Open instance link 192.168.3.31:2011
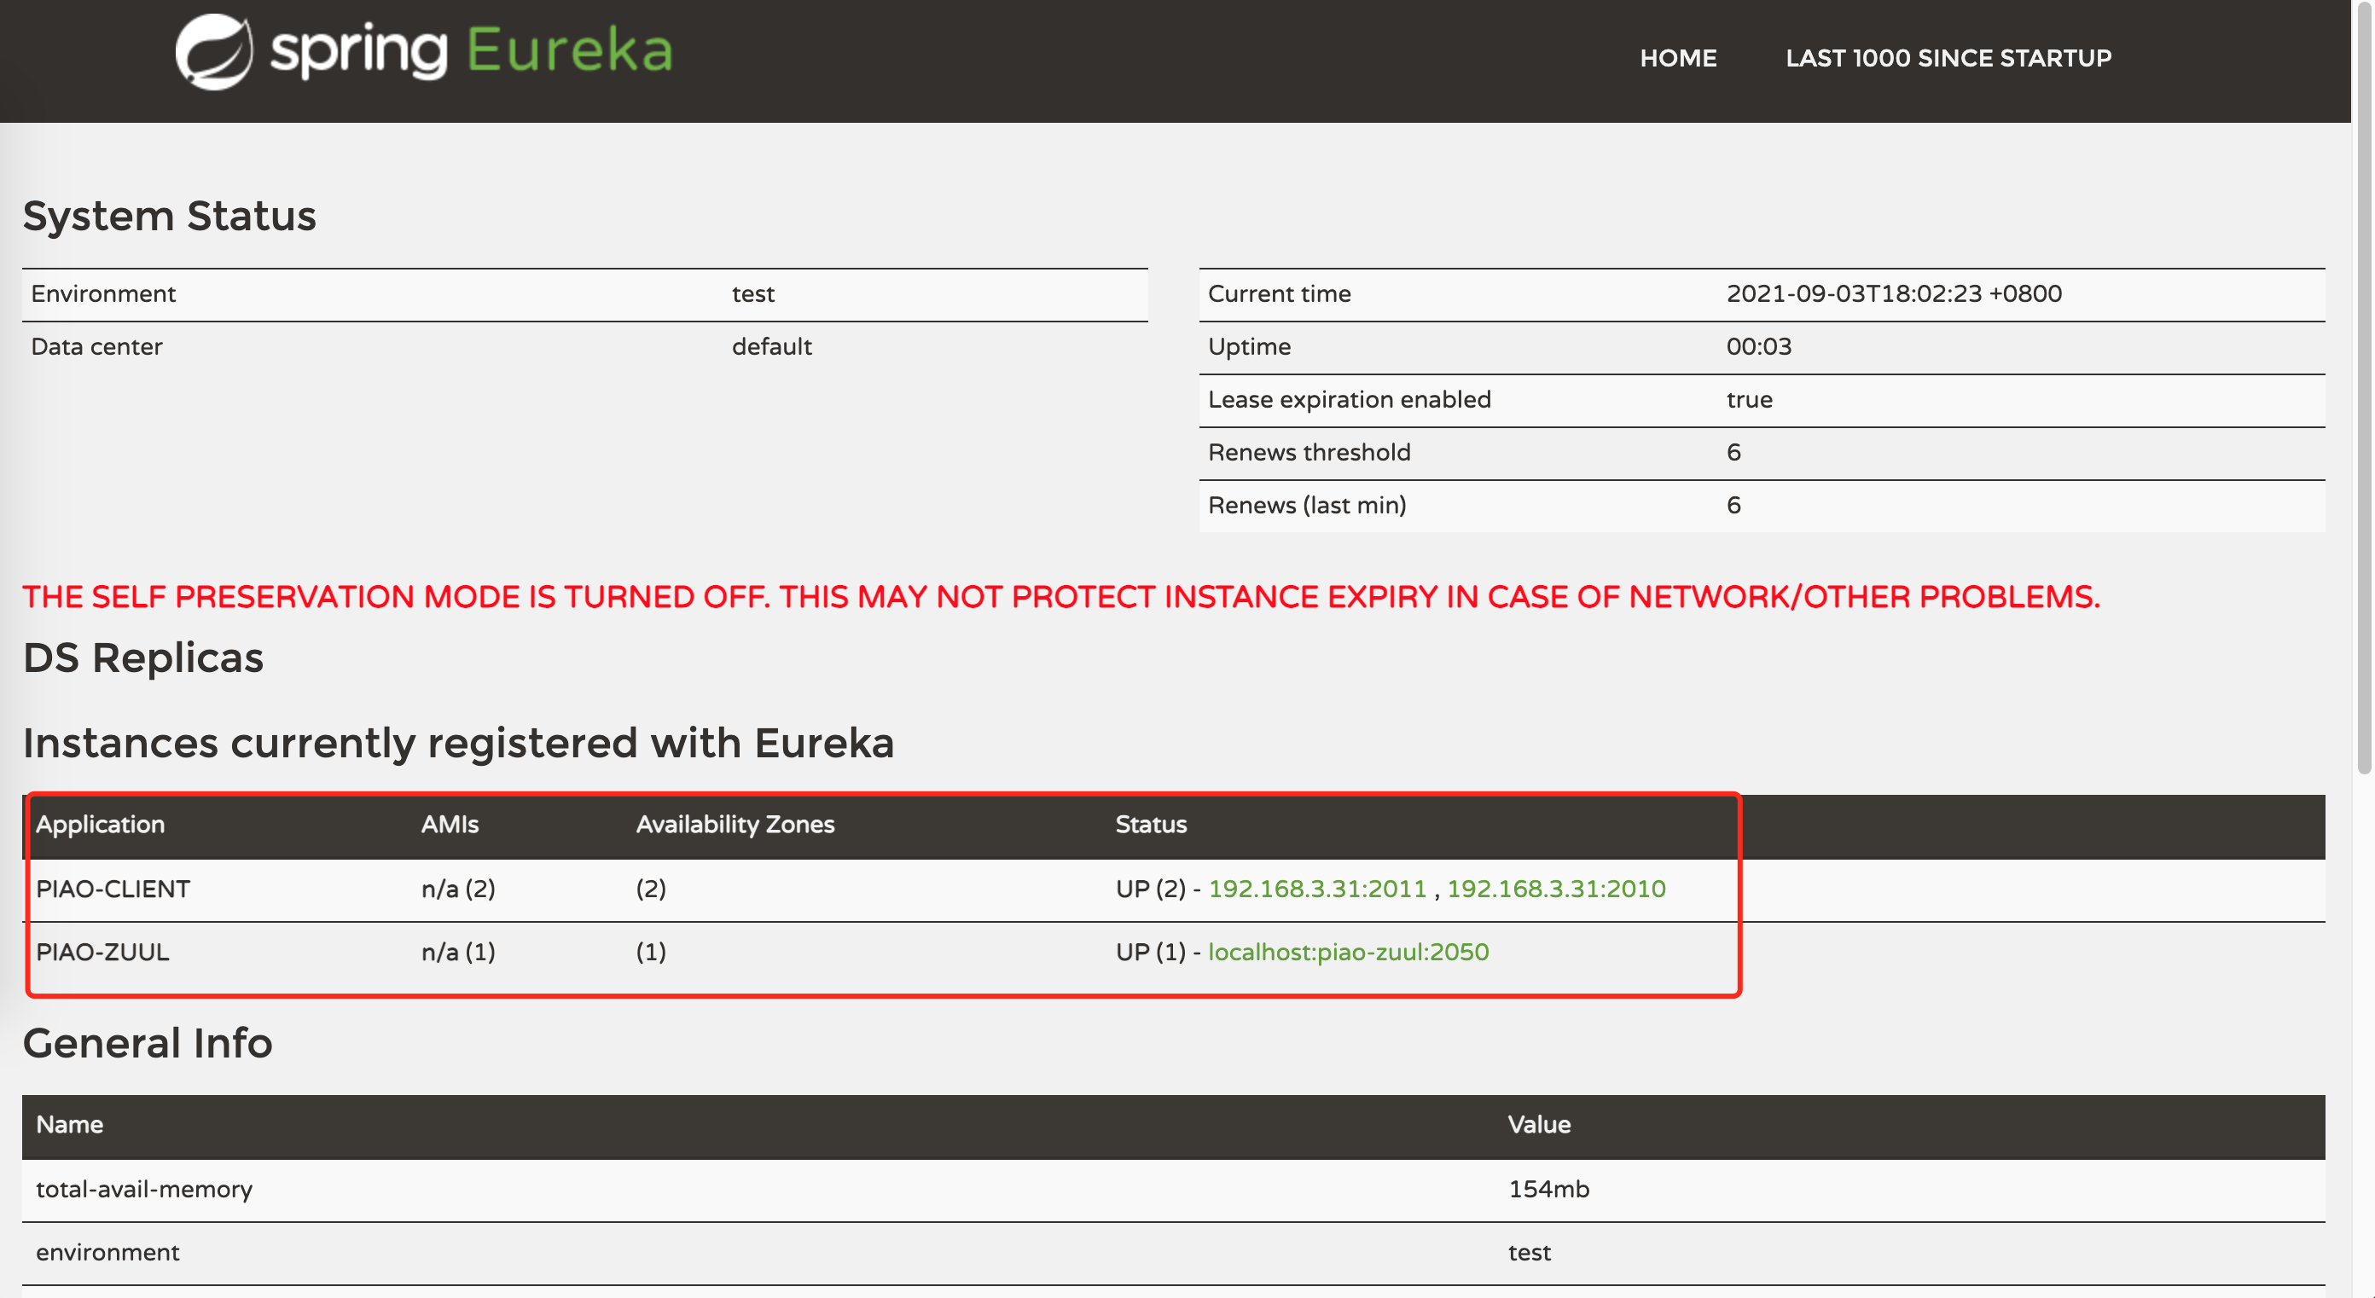Viewport: 2375px width, 1298px height. click(1316, 889)
